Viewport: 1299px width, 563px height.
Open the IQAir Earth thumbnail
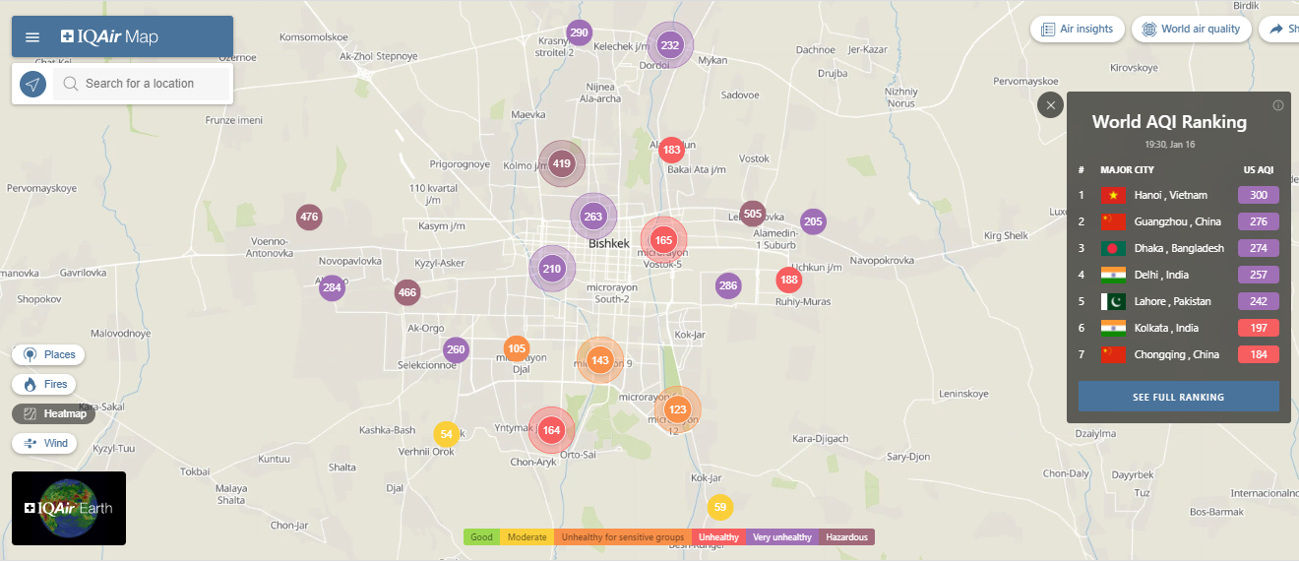tap(69, 508)
